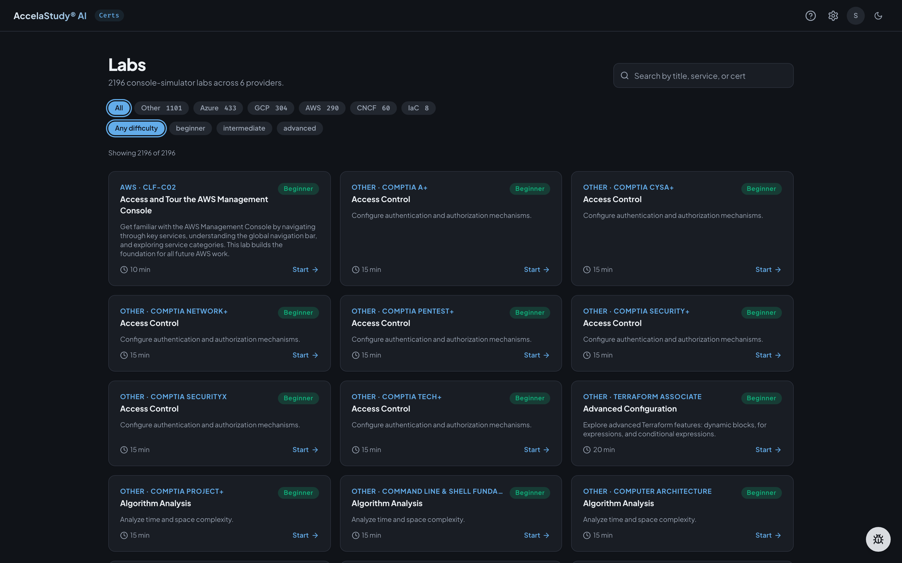Start the CompTIA Project+ Algorithm Analysis lab

pyautogui.click(x=305, y=535)
